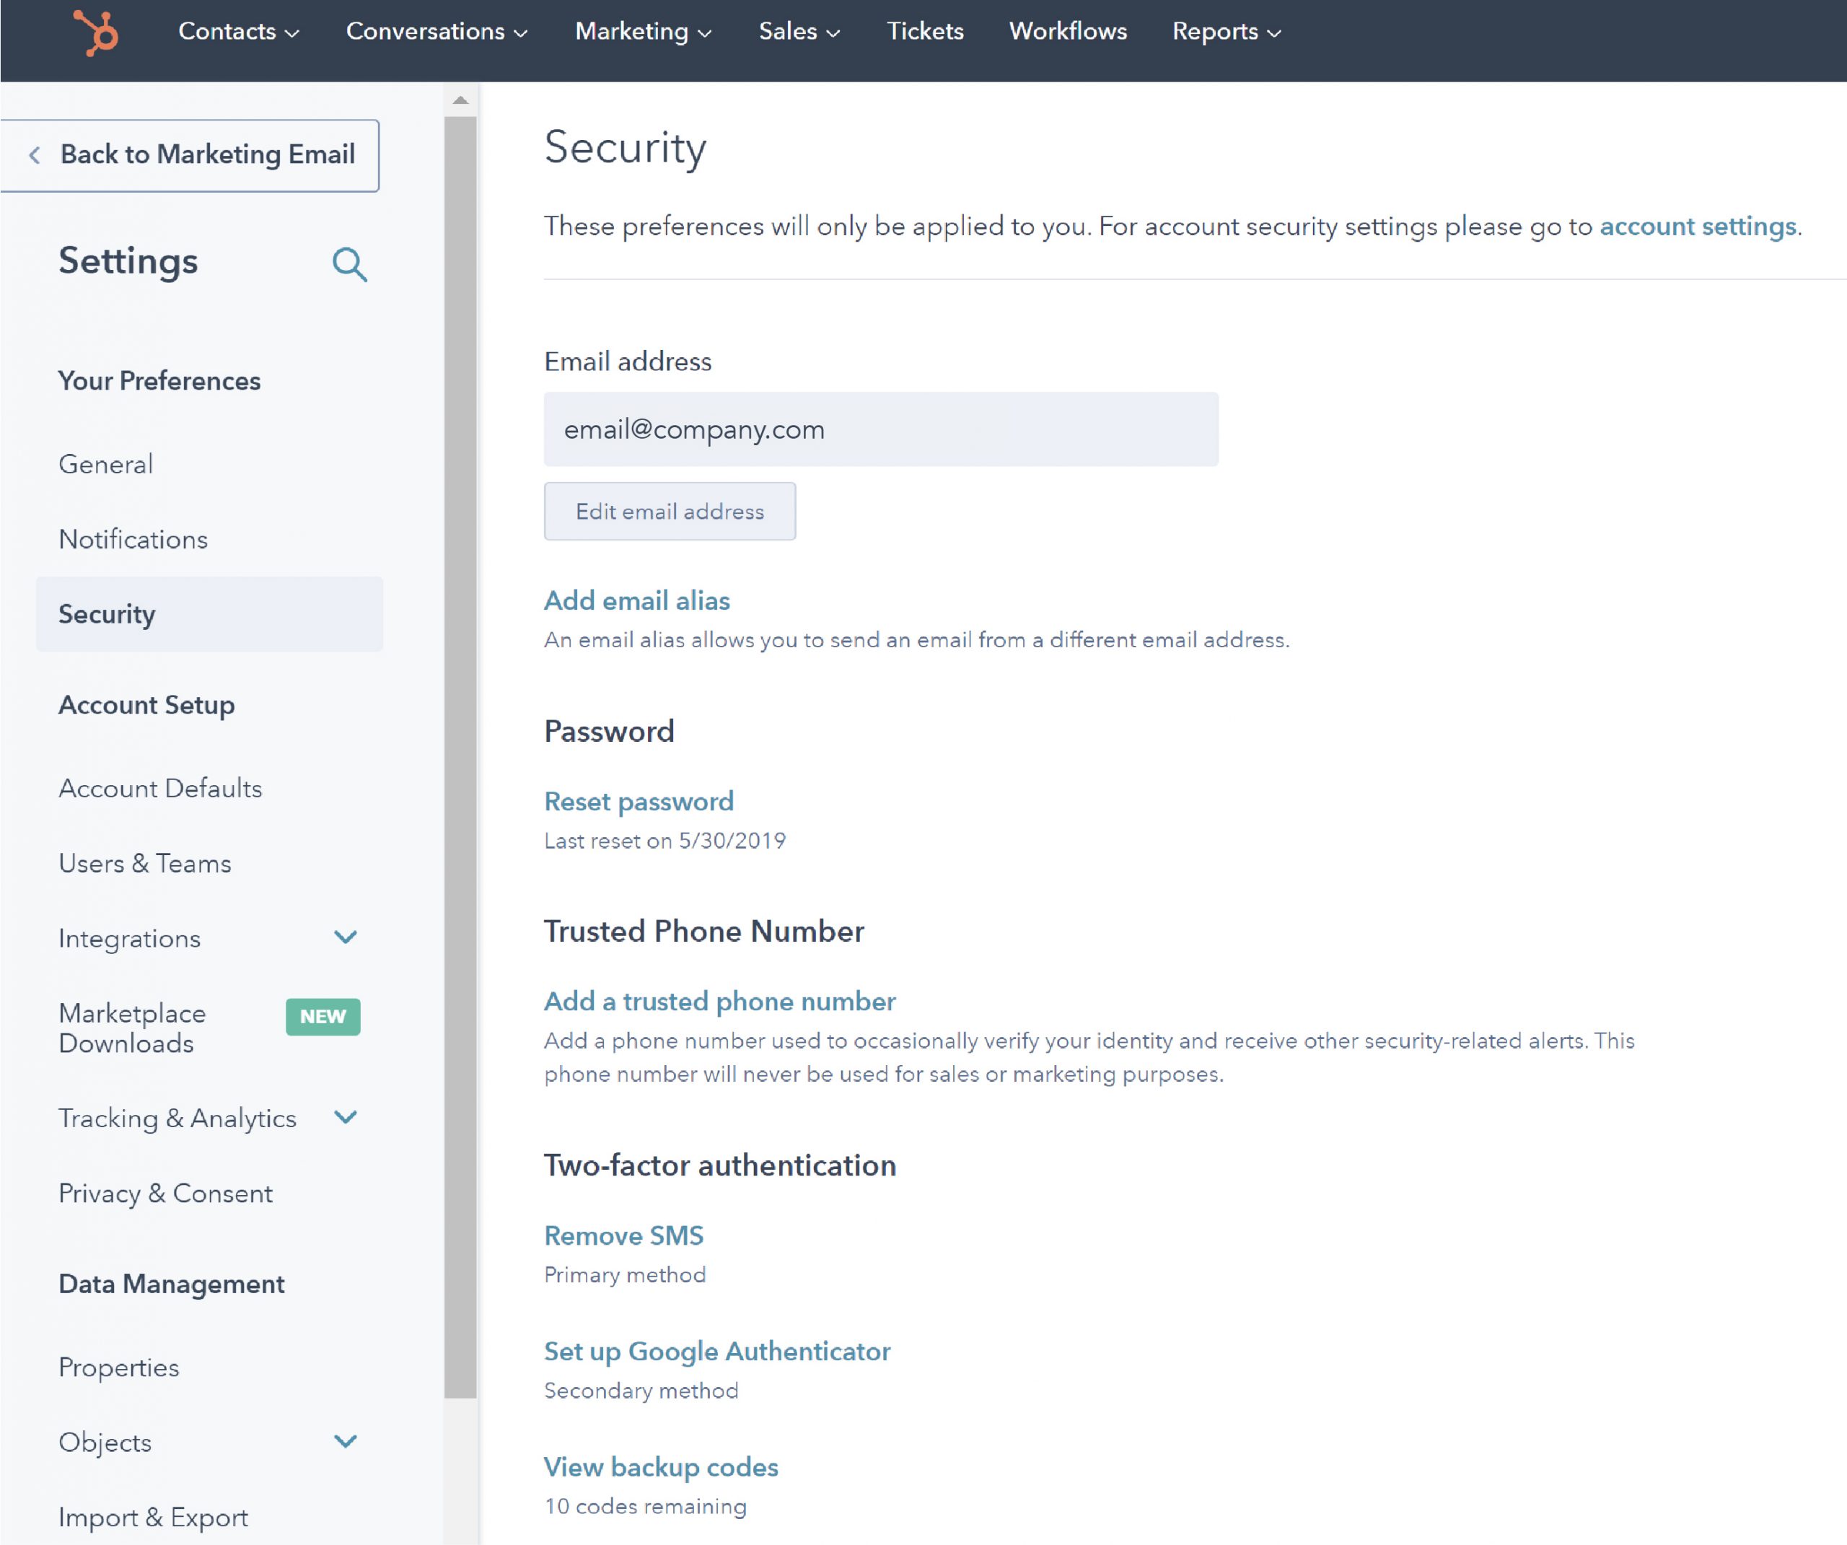Open the Marketing menu dropdown
The image size is (1847, 1545).
pyautogui.click(x=642, y=32)
